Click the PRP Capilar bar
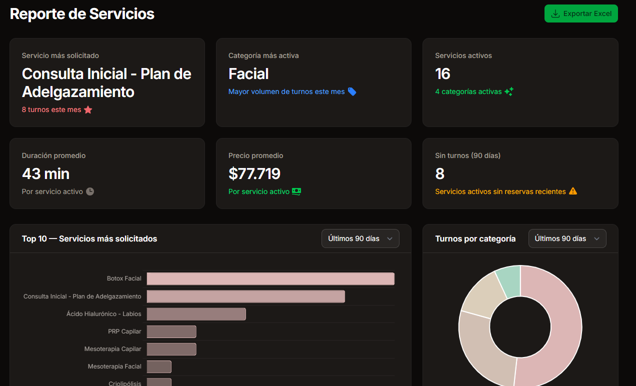Image resolution: width=636 pixels, height=386 pixels. (x=171, y=331)
